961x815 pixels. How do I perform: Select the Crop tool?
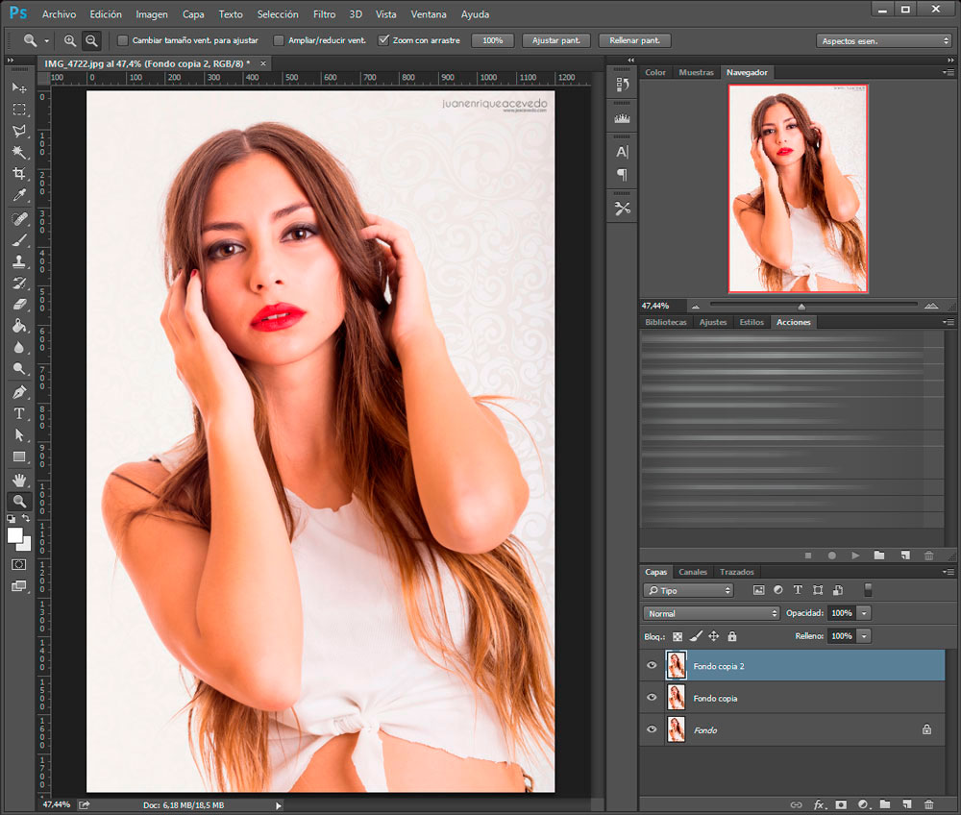click(19, 174)
